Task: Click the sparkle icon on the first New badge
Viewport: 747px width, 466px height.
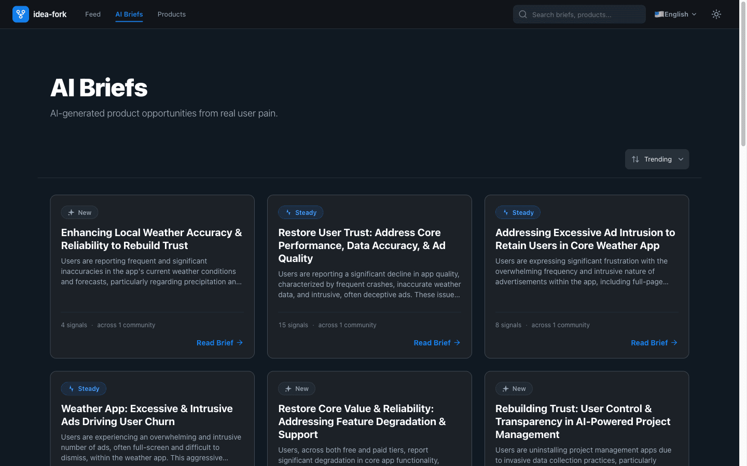Action: pos(71,212)
